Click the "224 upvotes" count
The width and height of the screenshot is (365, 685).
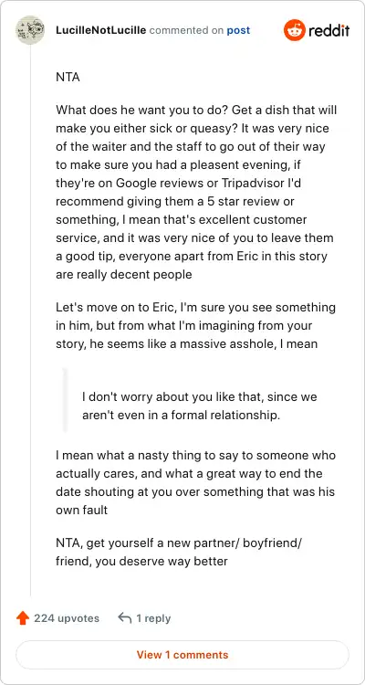[x=67, y=618]
